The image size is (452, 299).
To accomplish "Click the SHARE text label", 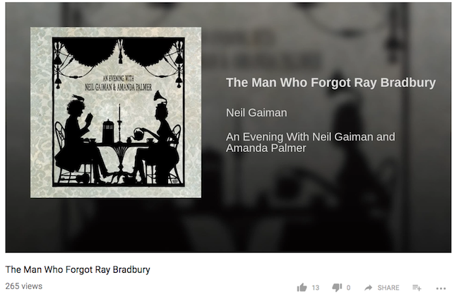I will (x=388, y=288).
